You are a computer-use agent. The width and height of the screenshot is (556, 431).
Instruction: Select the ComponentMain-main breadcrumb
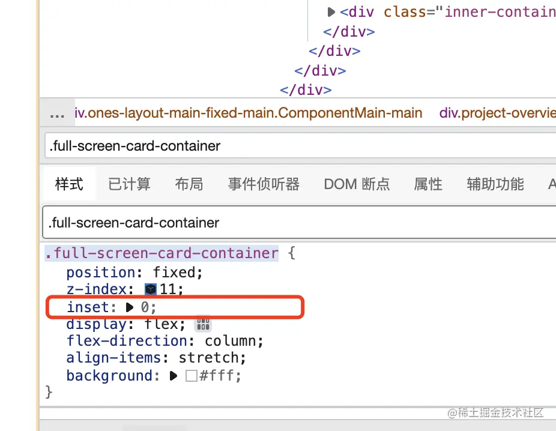248,113
